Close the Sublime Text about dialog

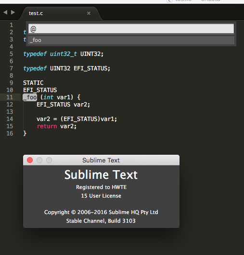click(30, 160)
